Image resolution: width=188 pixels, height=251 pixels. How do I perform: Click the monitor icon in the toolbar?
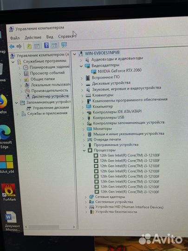[x=64, y=45]
